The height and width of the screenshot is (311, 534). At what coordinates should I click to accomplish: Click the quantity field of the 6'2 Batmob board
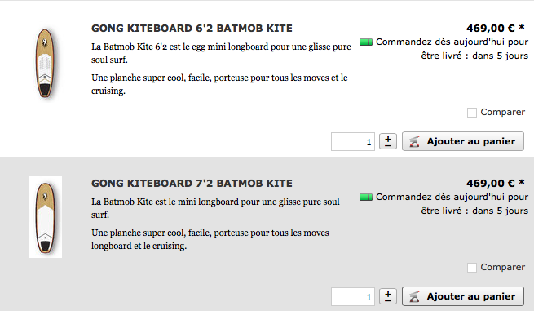click(x=353, y=141)
